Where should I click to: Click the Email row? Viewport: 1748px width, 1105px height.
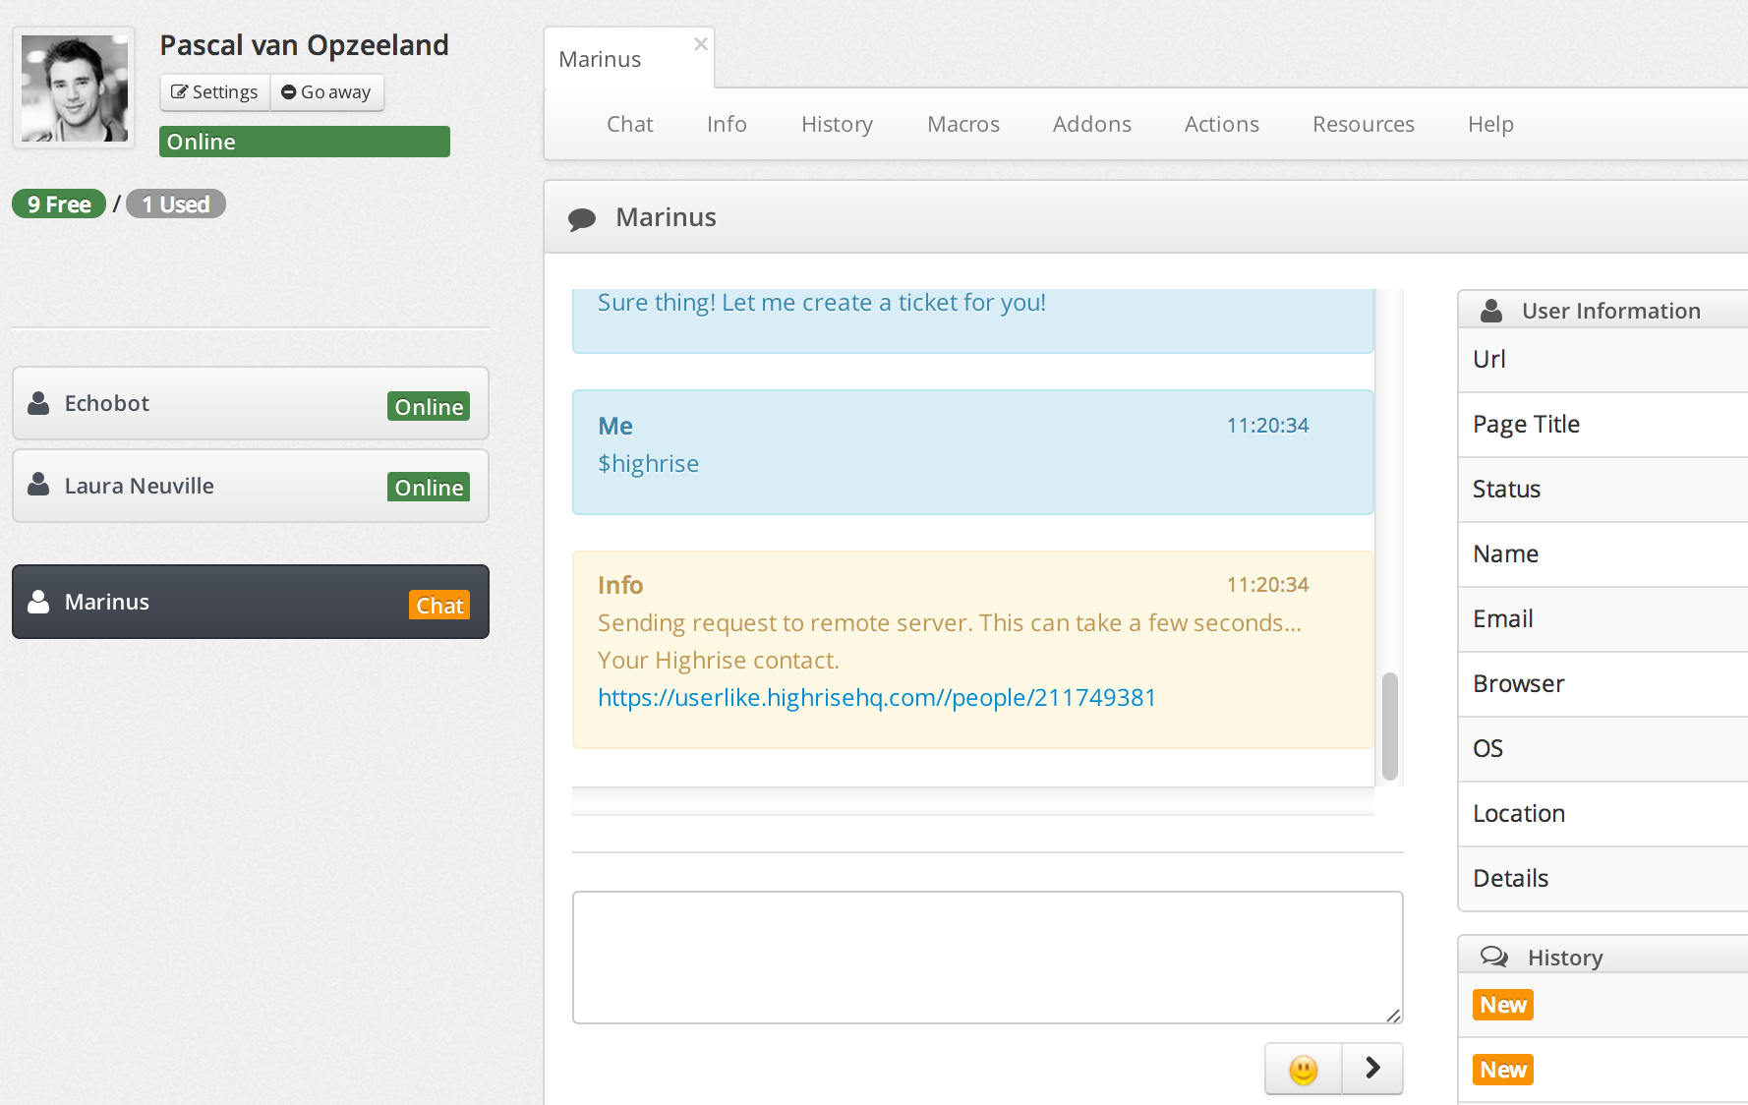[x=1603, y=619]
